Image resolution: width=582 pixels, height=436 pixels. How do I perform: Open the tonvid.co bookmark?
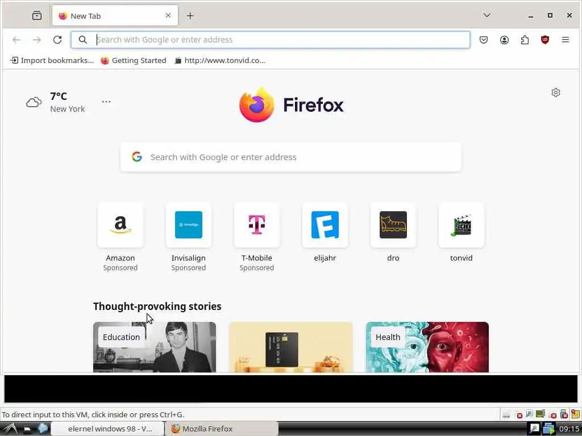(x=220, y=60)
